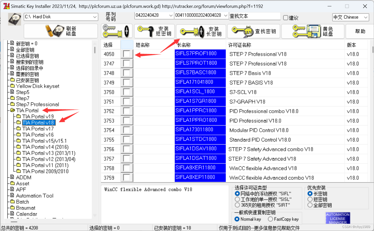This screenshot has width=374, height=231.
Task: Click the TIA Portal v17 folder icon
Action: tap(19, 129)
